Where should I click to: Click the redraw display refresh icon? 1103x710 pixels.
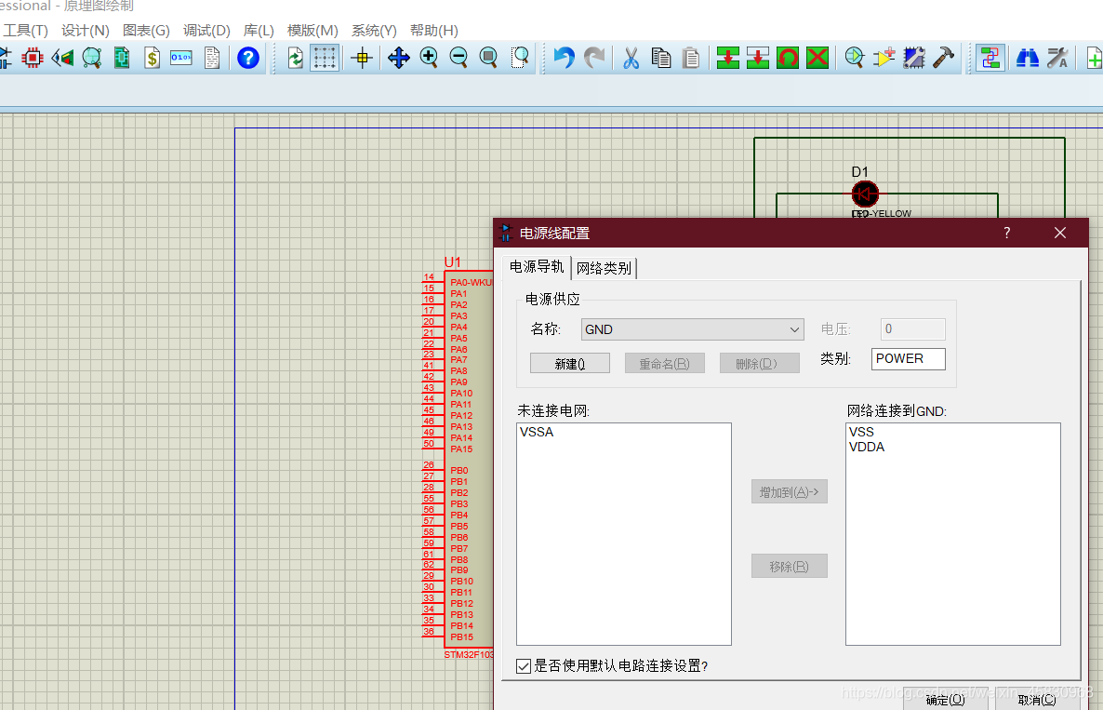click(296, 58)
